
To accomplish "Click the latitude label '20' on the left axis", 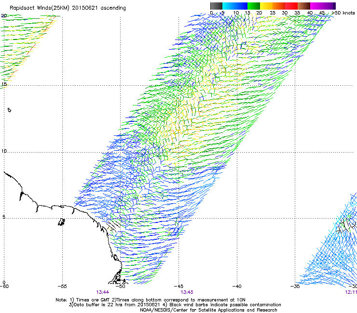I will click(x=4, y=16).
